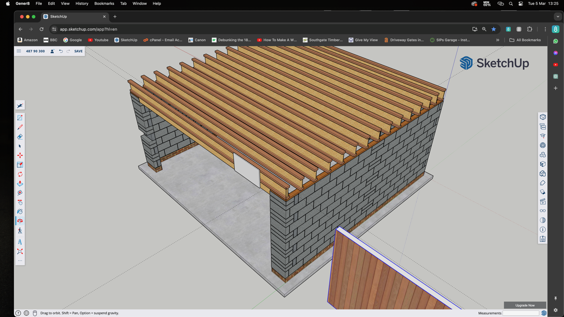Viewport: 564px width, 317px height.
Task: Pick the red Pencil line tool
Action: [20, 127]
